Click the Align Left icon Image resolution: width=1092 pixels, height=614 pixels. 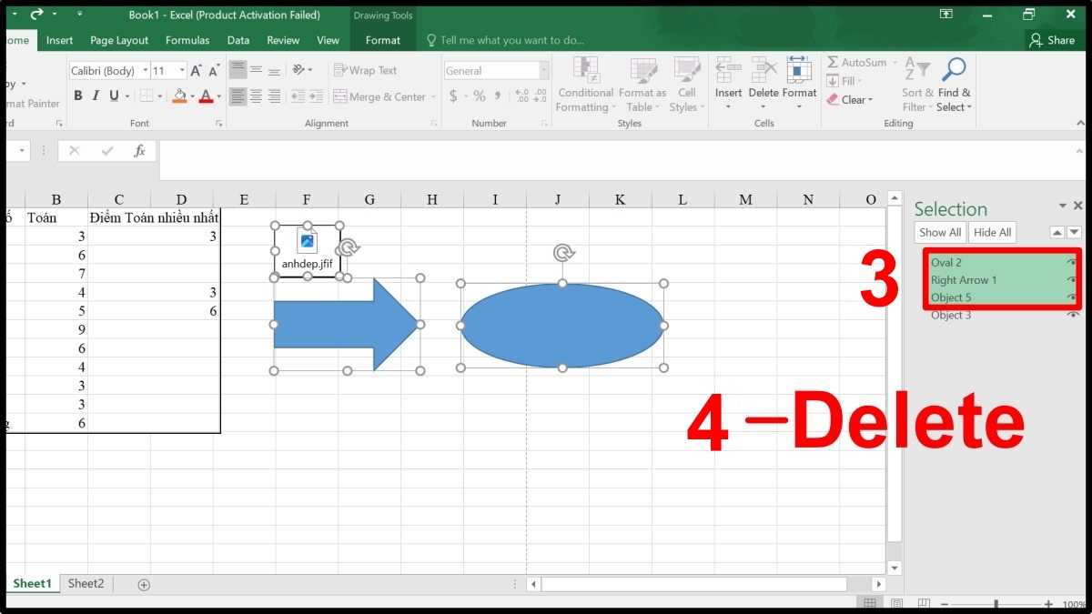[x=238, y=96]
